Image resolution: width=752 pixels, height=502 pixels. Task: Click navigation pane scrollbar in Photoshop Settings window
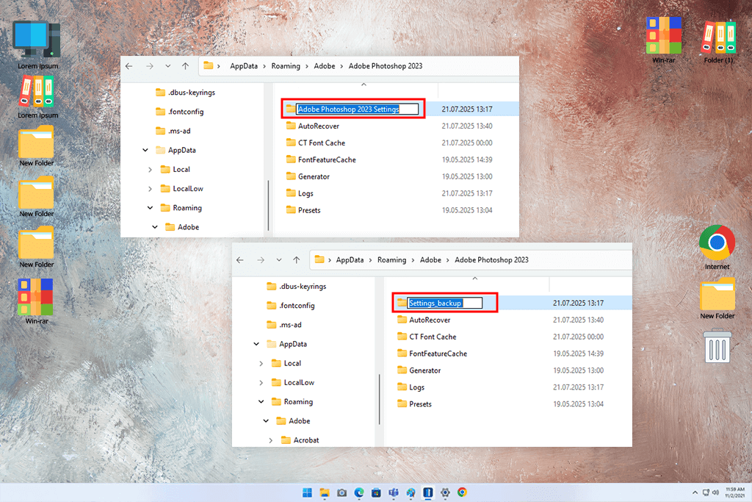(x=268, y=205)
